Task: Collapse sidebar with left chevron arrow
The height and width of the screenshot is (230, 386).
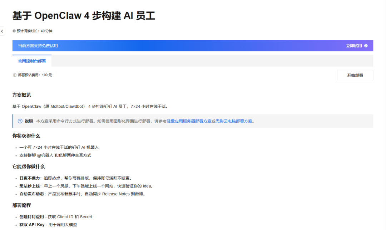Action: [2, 31]
